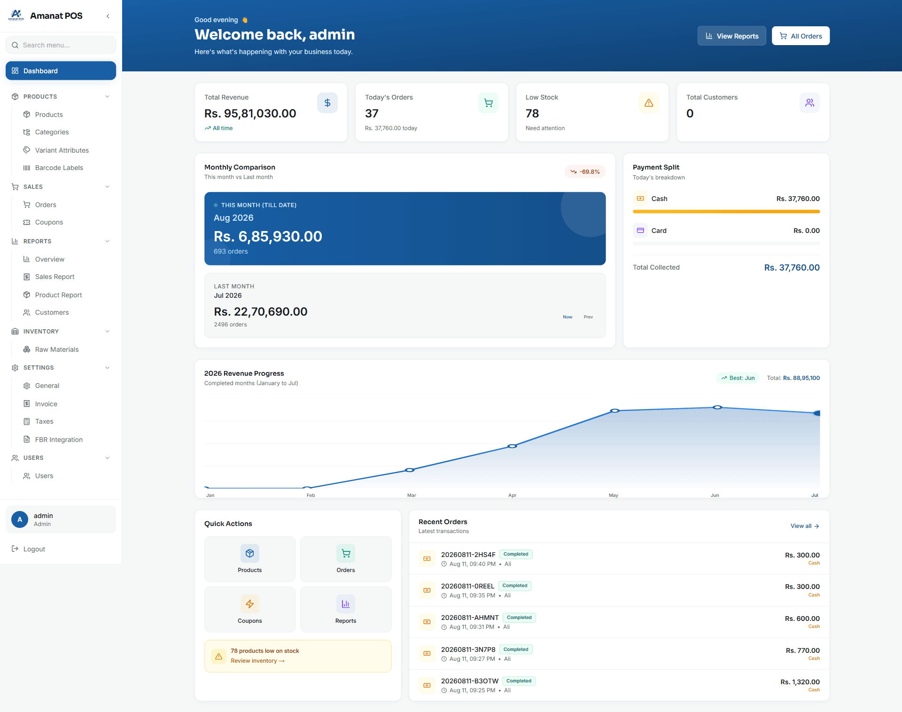Collapse the PRODUCTS section chevron

(108, 96)
